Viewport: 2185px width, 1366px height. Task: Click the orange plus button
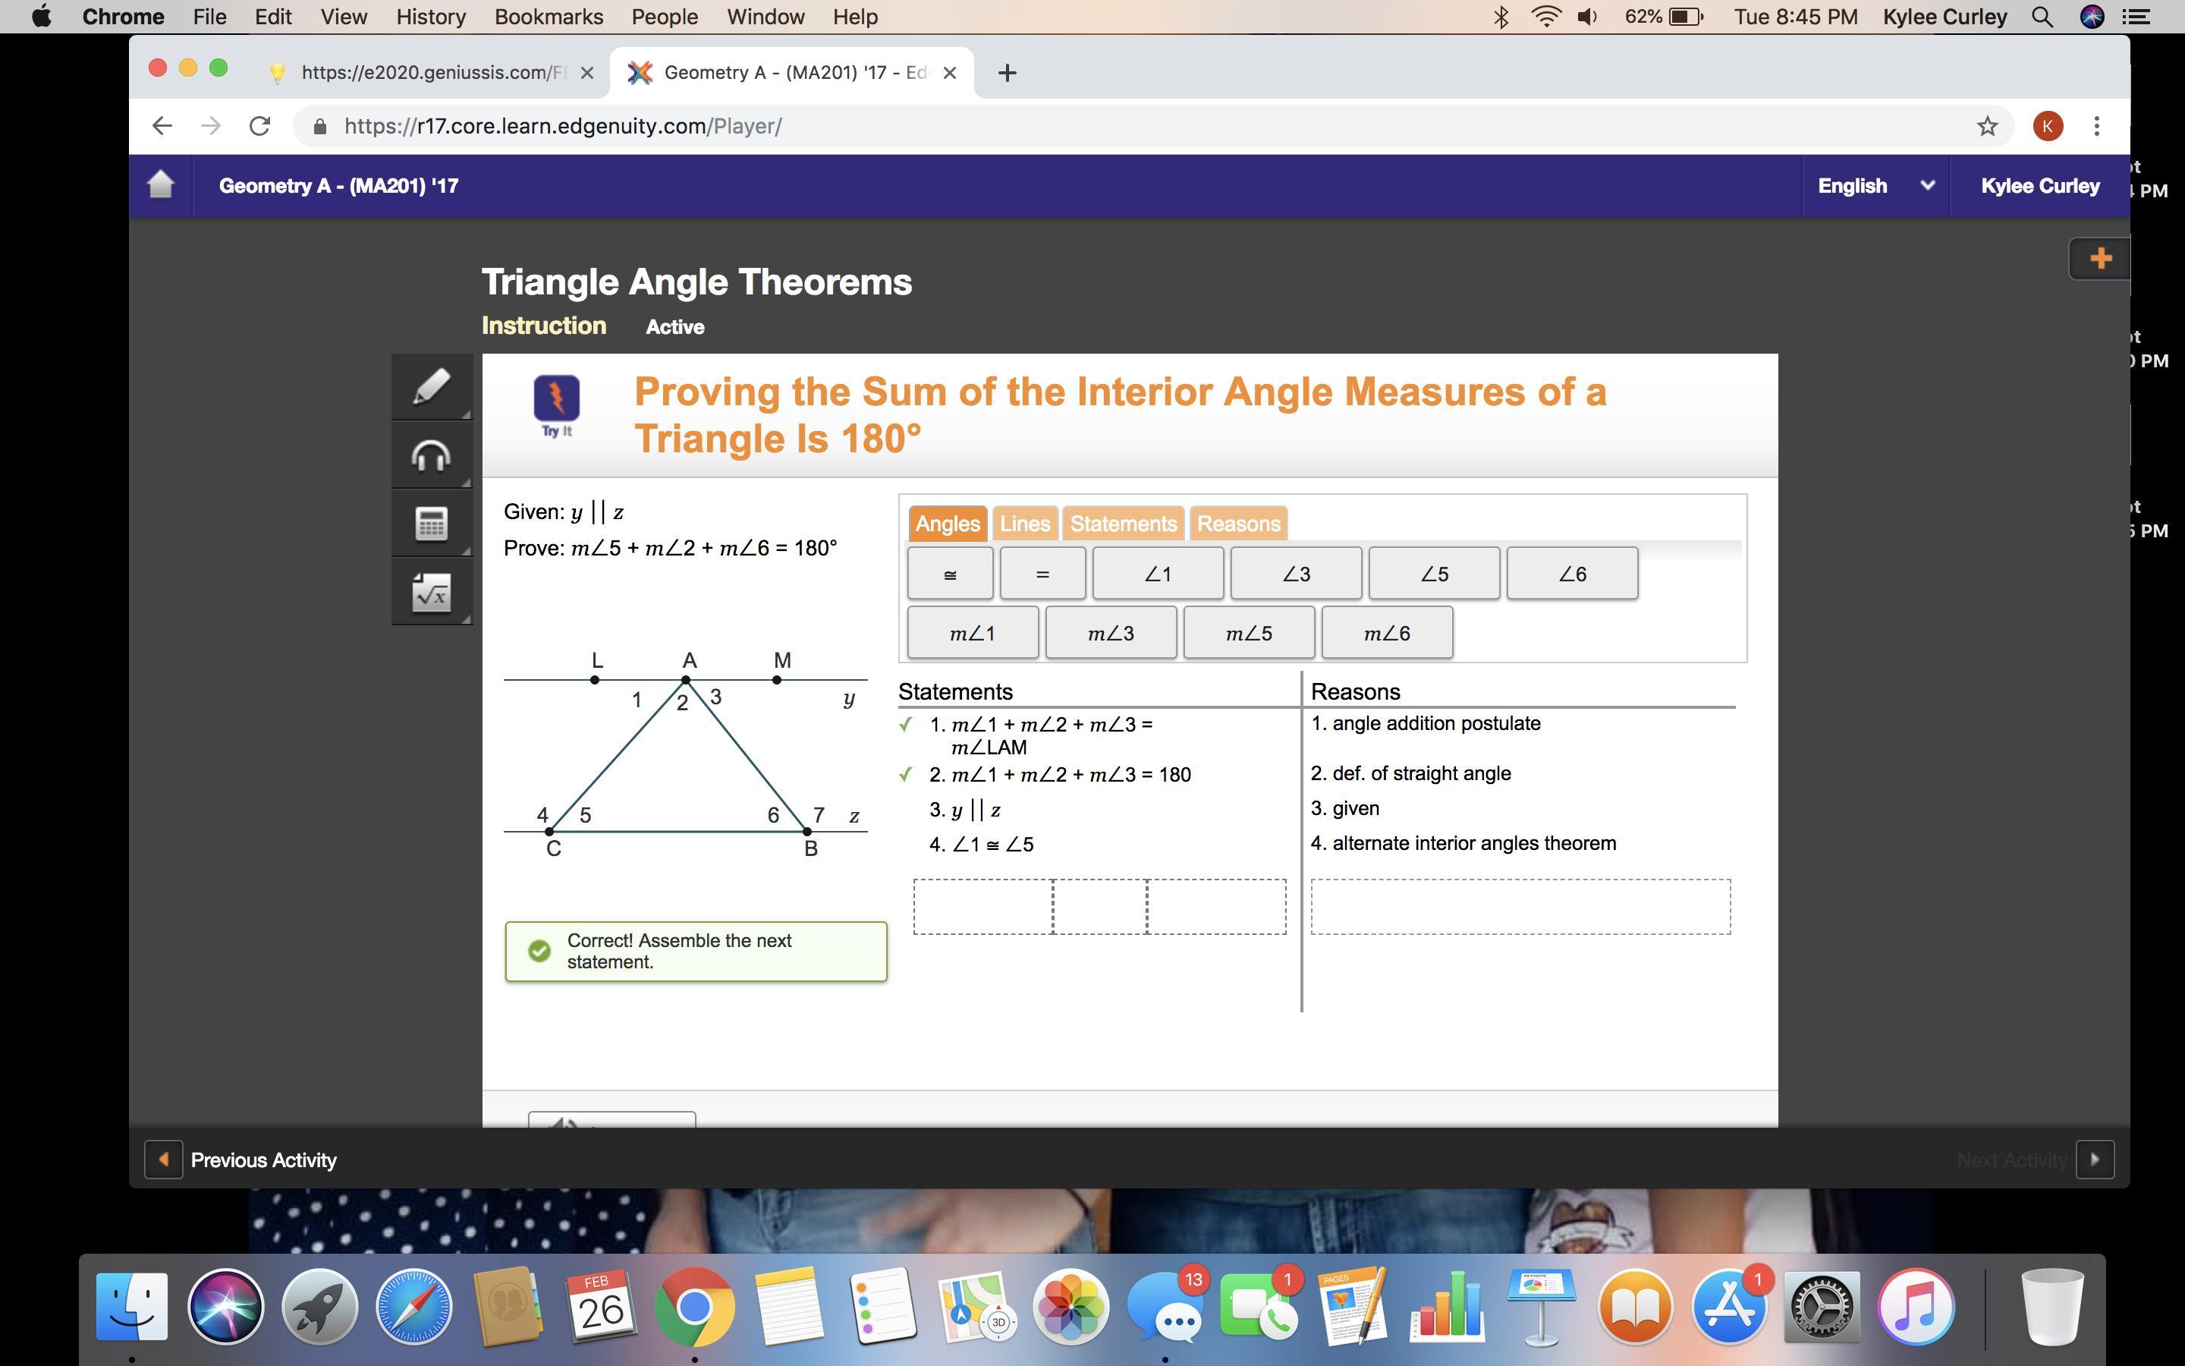[2100, 258]
